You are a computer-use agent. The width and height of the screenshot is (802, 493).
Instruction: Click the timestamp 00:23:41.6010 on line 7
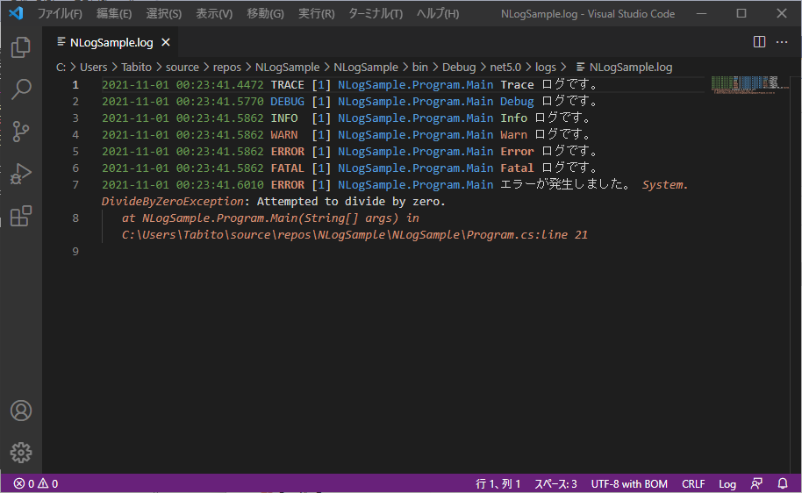pyautogui.click(x=220, y=184)
